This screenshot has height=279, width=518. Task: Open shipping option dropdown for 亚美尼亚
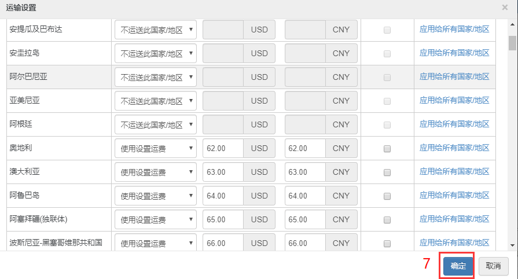click(x=156, y=101)
